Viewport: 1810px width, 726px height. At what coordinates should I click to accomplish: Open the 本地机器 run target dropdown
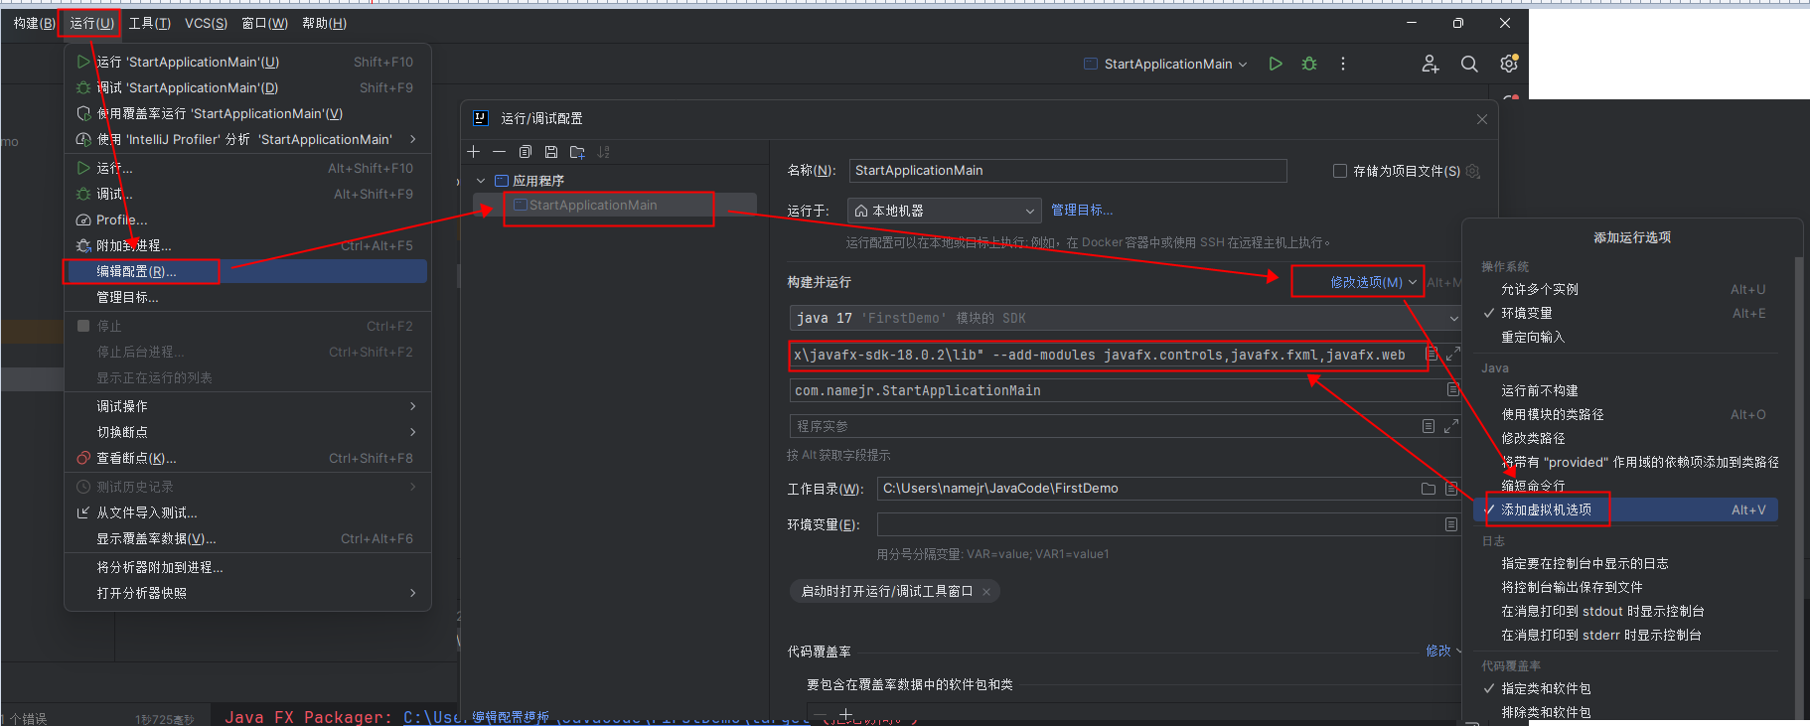tap(944, 211)
